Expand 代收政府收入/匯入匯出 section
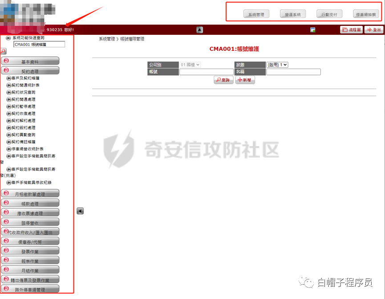 [x=30, y=232]
